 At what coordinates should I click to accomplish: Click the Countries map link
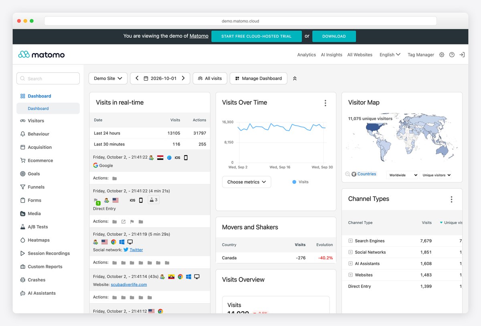coord(367,174)
